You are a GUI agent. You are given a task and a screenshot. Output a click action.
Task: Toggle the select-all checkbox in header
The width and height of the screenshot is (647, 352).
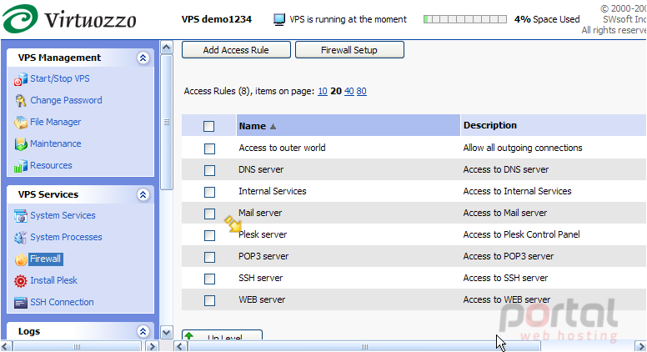208,126
